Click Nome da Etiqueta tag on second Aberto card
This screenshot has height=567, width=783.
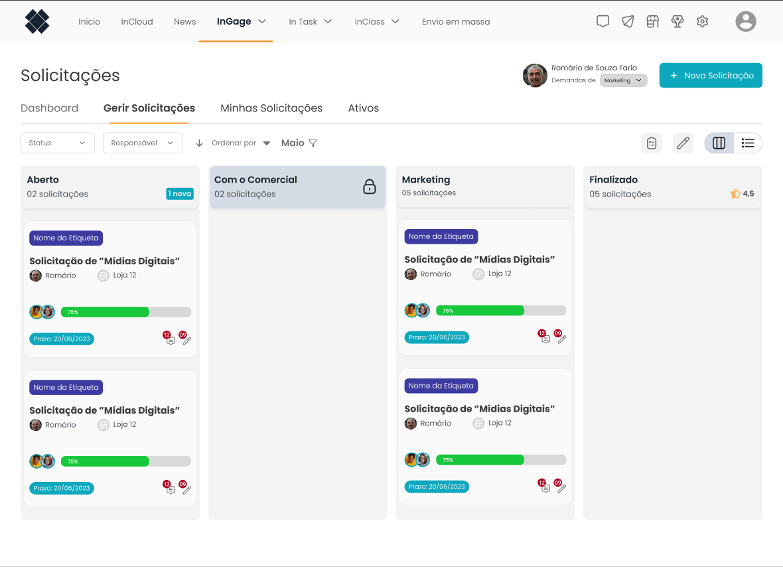66,387
